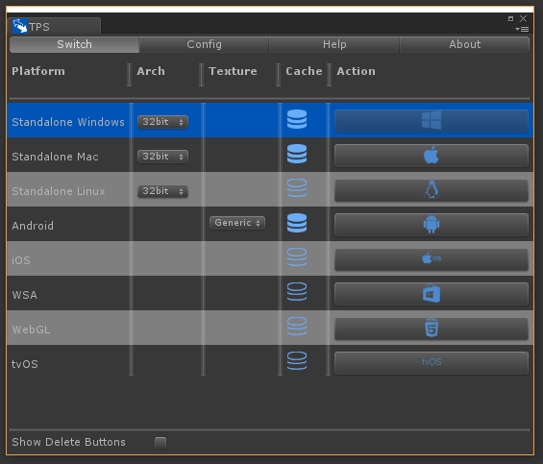Click the Show Delete Buttons label

coord(68,442)
